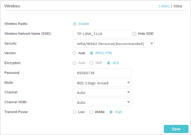
Task: Select Auto for Version
Action: (x=74, y=53)
